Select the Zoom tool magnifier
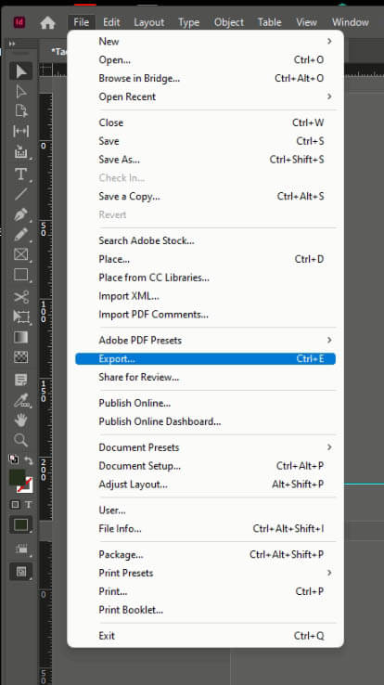The width and height of the screenshot is (384, 685). pyautogui.click(x=21, y=439)
